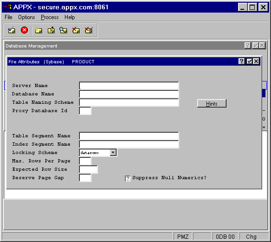The image size is (271, 242).
Task: Click the Chg status bar entry
Action: (x=251, y=236)
